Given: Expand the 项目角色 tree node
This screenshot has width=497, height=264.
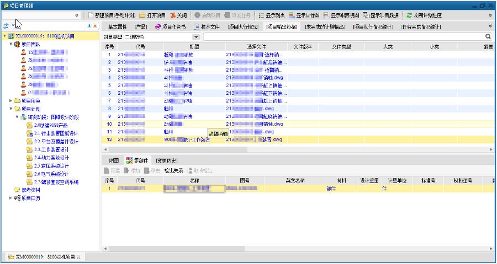Looking at the screenshot, I should (x=11, y=101).
